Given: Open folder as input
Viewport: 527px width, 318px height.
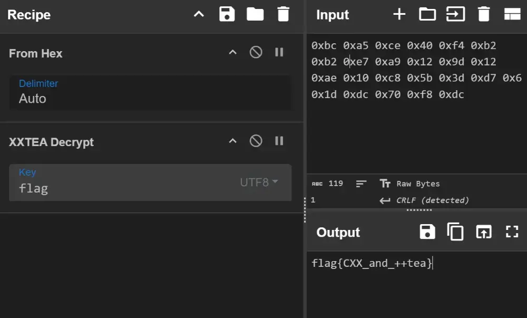Looking at the screenshot, I should [427, 14].
